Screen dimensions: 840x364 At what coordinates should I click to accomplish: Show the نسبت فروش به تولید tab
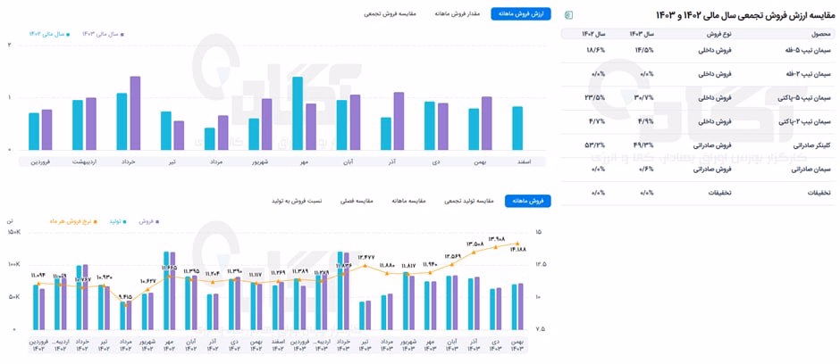(298, 201)
